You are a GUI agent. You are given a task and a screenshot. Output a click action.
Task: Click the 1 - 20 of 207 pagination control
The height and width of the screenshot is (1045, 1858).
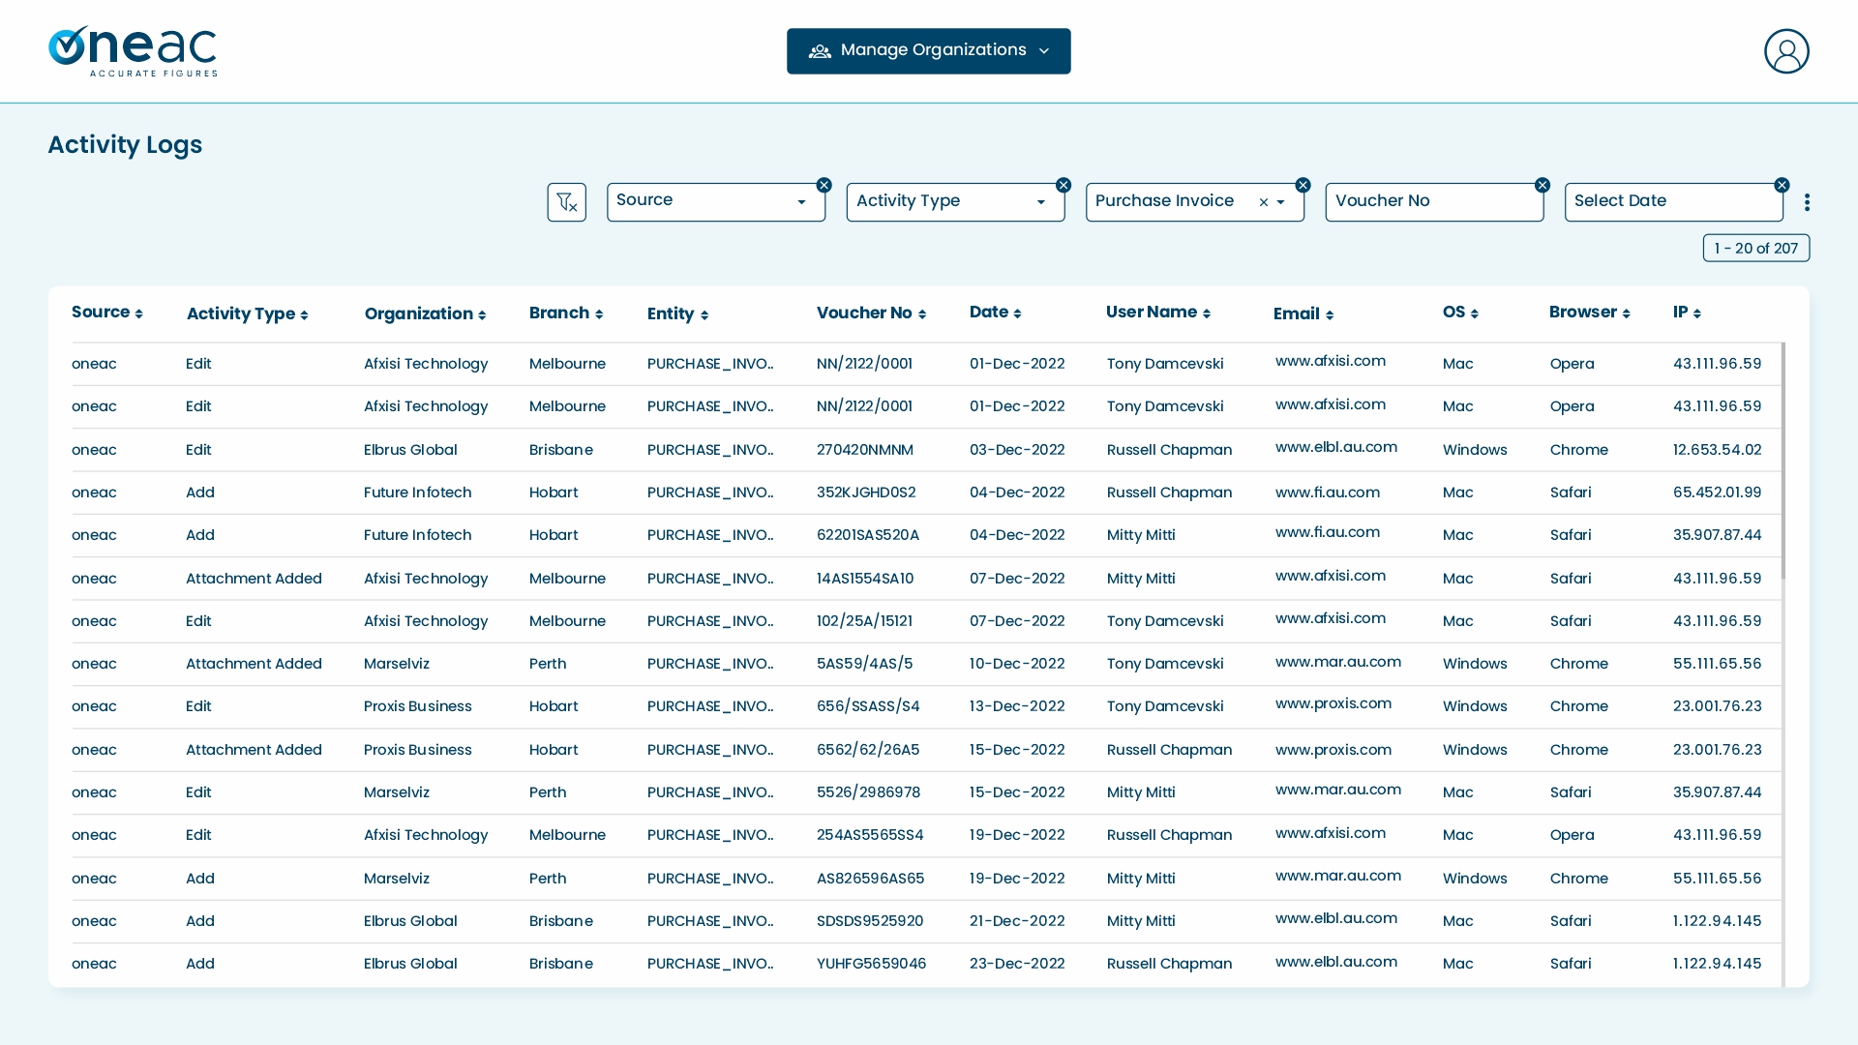[1755, 248]
